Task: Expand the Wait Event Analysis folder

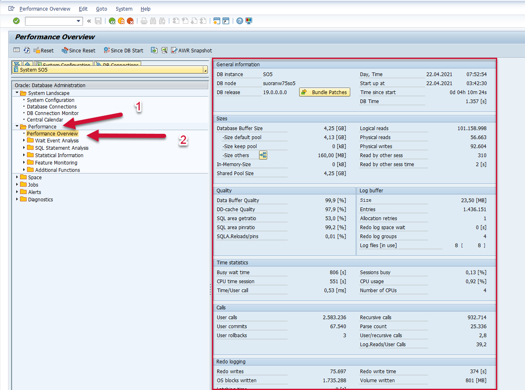Action: click(x=24, y=140)
